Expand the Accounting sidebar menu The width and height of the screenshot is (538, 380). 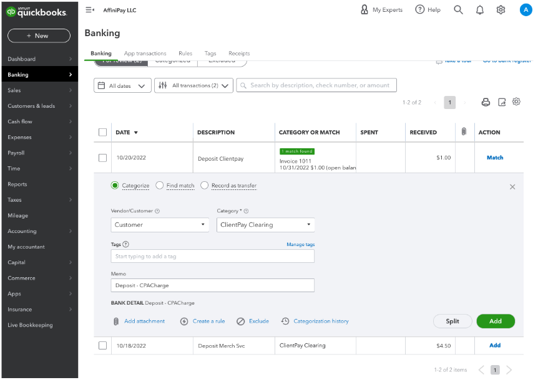39,231
